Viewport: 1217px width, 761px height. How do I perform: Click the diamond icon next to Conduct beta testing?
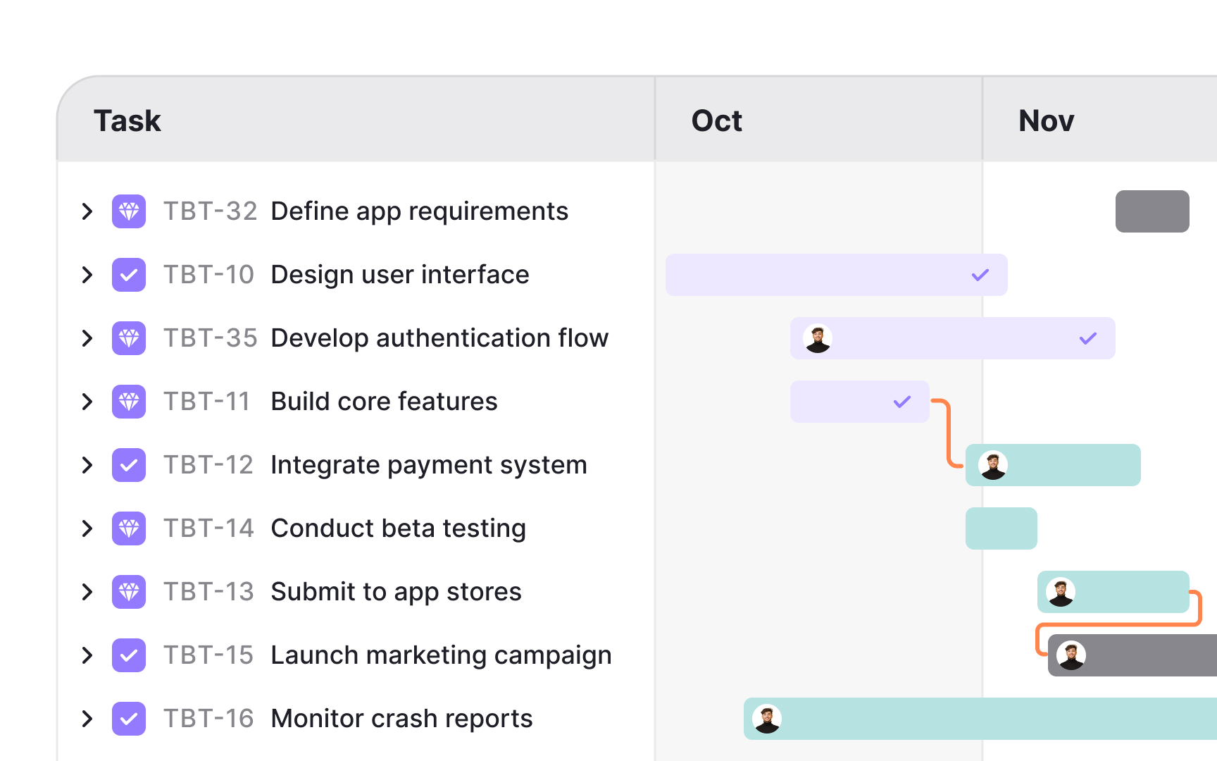coord(129,528)
